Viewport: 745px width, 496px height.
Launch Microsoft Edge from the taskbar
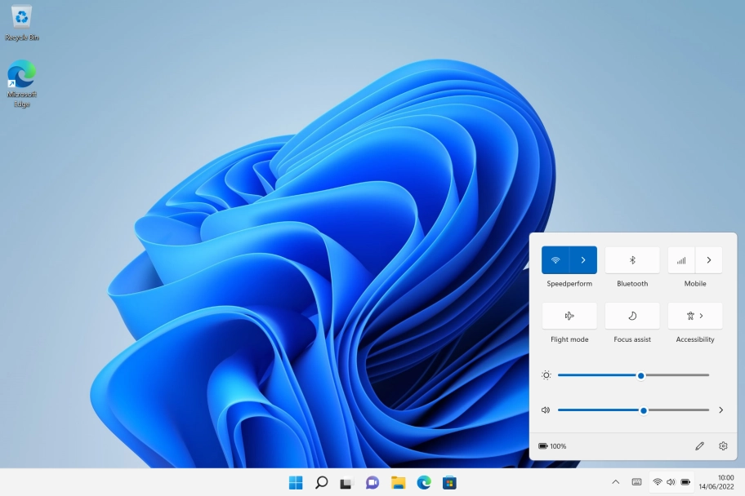(422, 482)
